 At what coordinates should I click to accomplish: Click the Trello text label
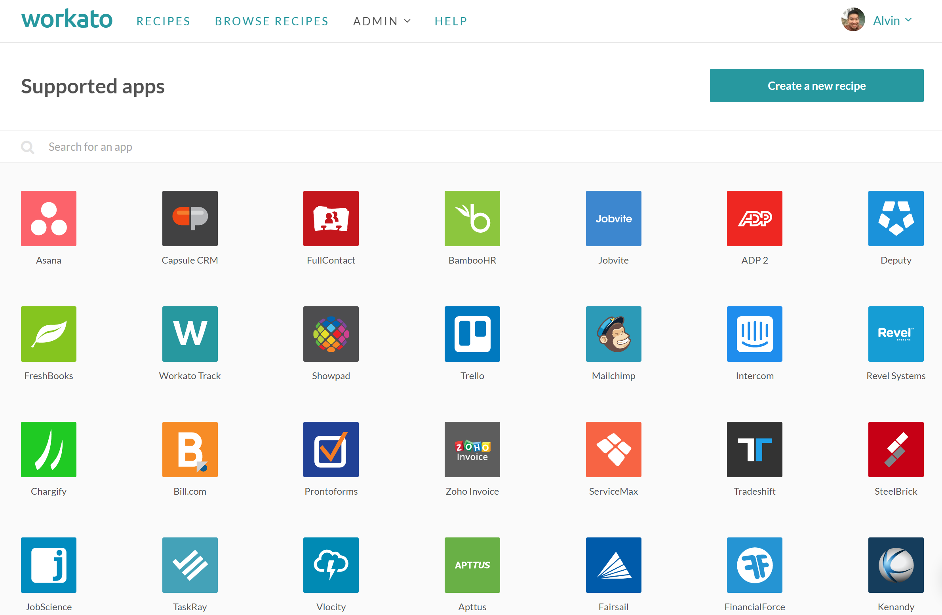point(472,376)
